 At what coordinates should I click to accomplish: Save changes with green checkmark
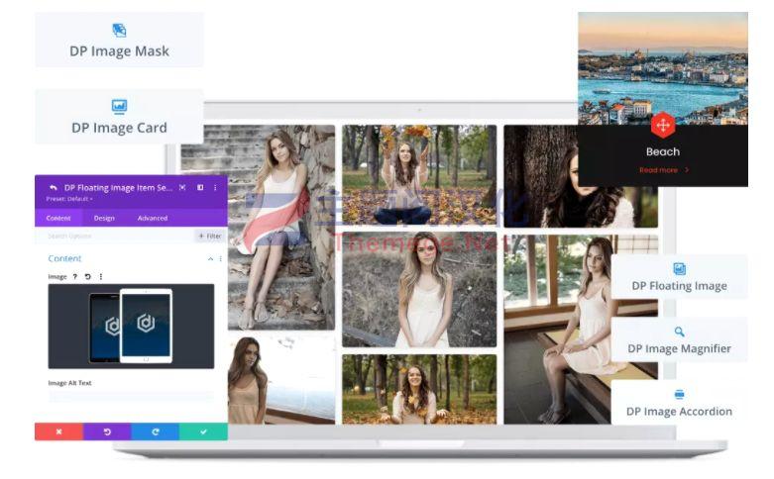click(203, 431)
